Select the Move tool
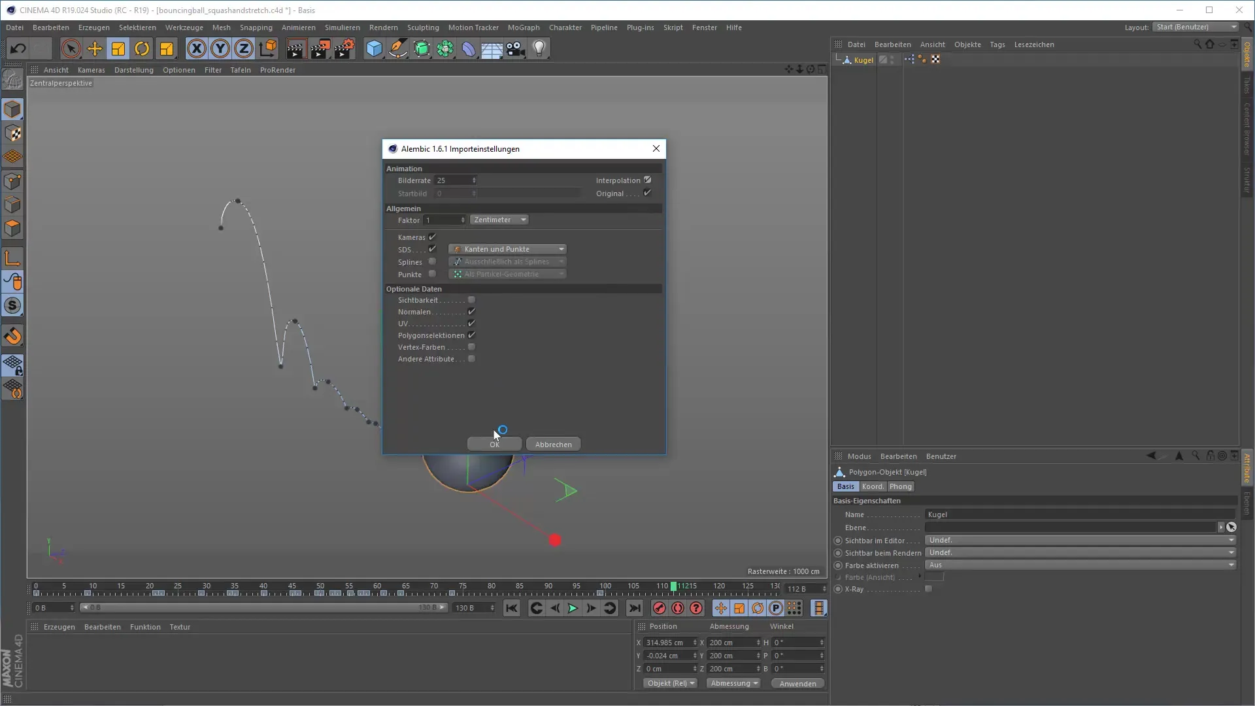1255x706 pixels. pos(95,48)
